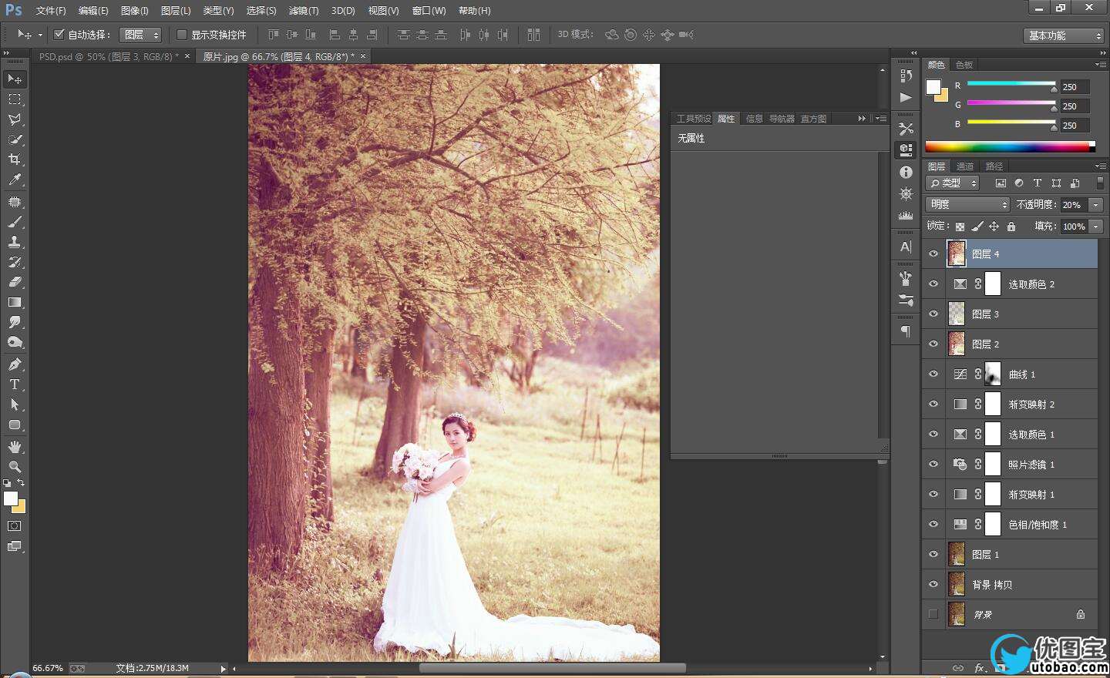This screenshot has height=678, width=1110.
Task: Hide the 曲线 1 layer
Action: [933, 374]
